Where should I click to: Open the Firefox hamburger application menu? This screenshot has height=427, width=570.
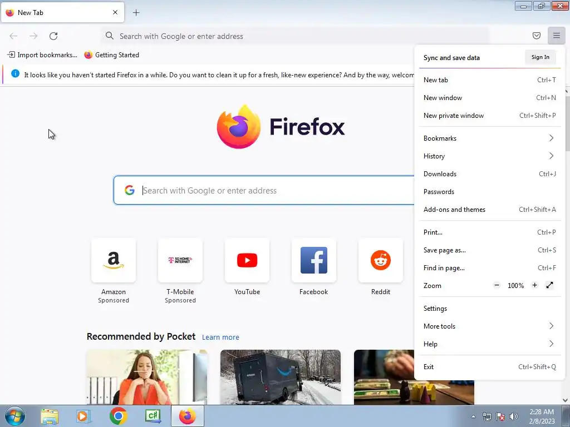[556, 36]
